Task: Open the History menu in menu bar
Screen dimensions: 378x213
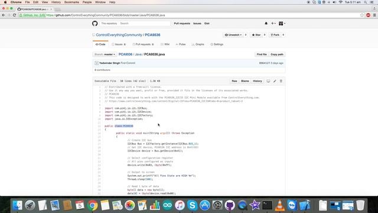Action: point(56,2)
